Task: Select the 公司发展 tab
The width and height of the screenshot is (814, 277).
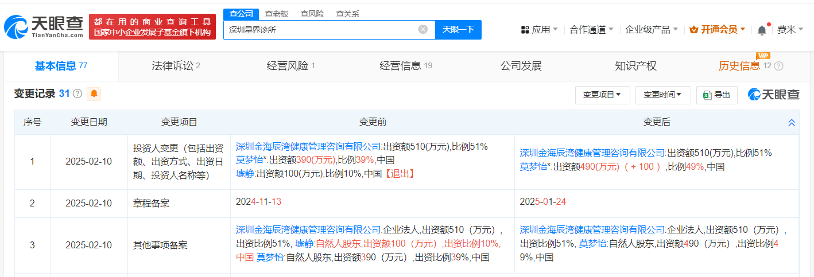Action: 521,66
